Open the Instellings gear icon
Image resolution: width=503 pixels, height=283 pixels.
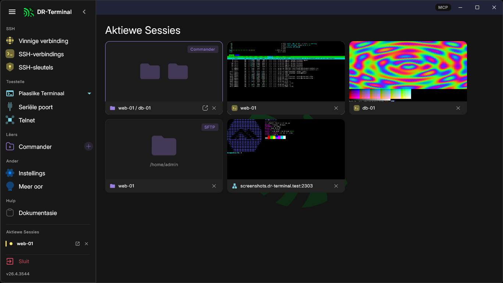(10, 173)
